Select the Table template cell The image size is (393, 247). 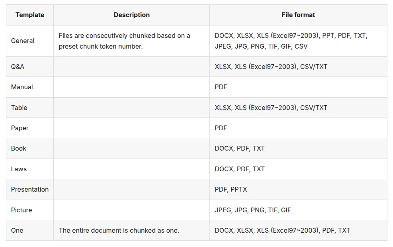tap(30, 108)
